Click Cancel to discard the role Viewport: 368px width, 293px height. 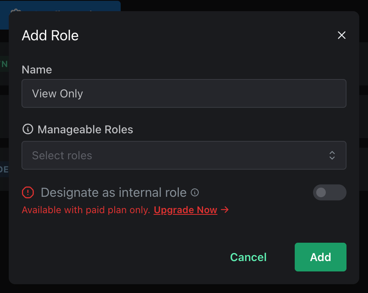tap(248, 257)
